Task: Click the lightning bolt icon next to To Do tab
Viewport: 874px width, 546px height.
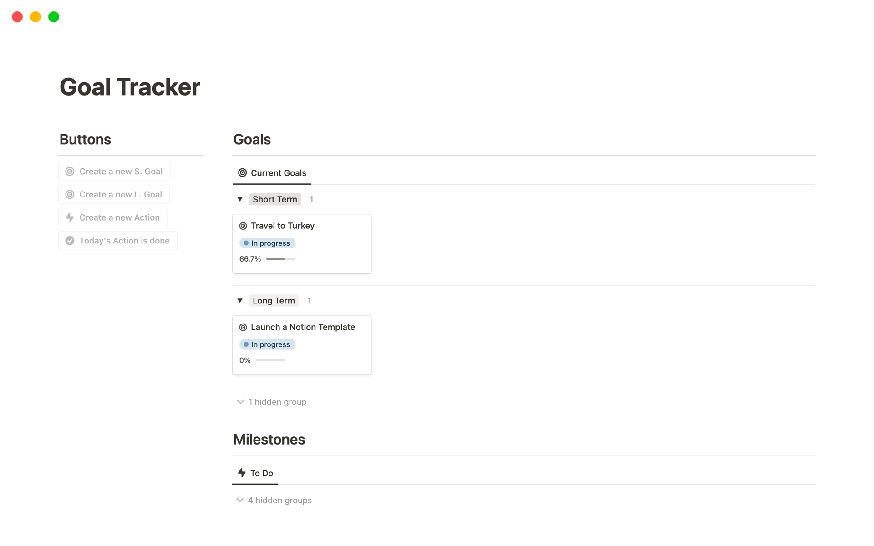Action: 242,473
